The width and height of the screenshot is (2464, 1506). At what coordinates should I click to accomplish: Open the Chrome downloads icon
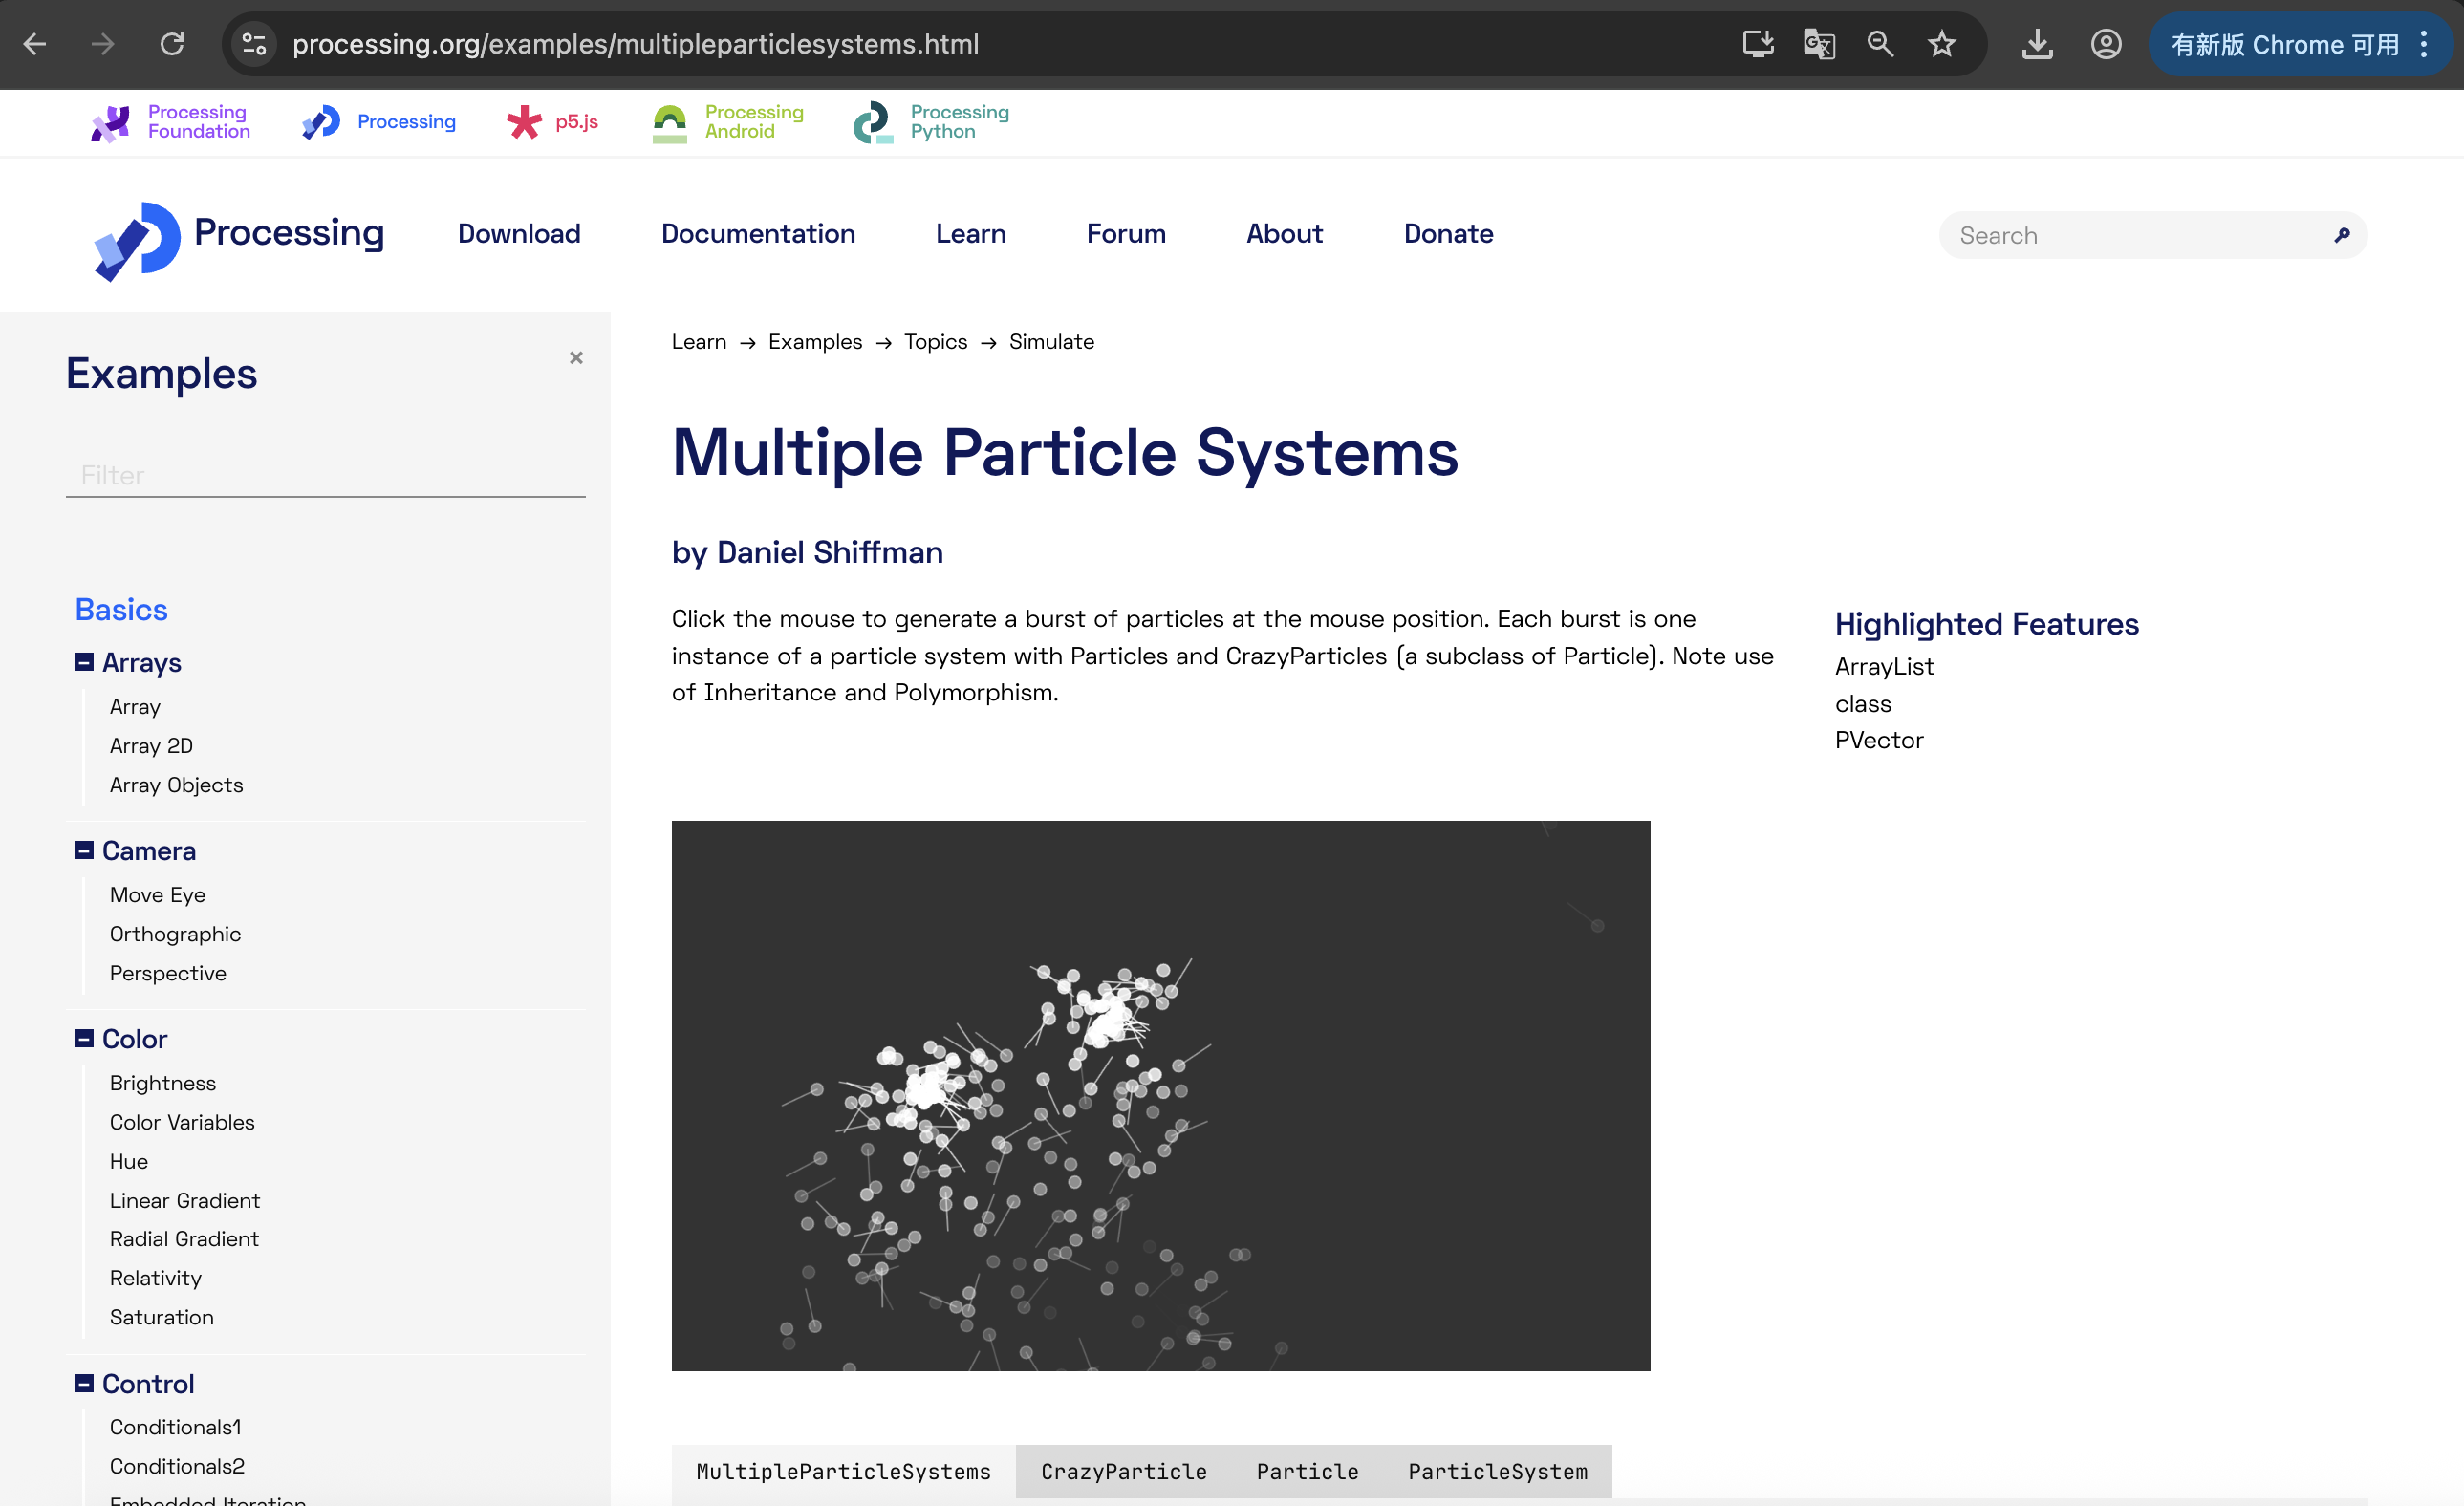pos(2036,44)
